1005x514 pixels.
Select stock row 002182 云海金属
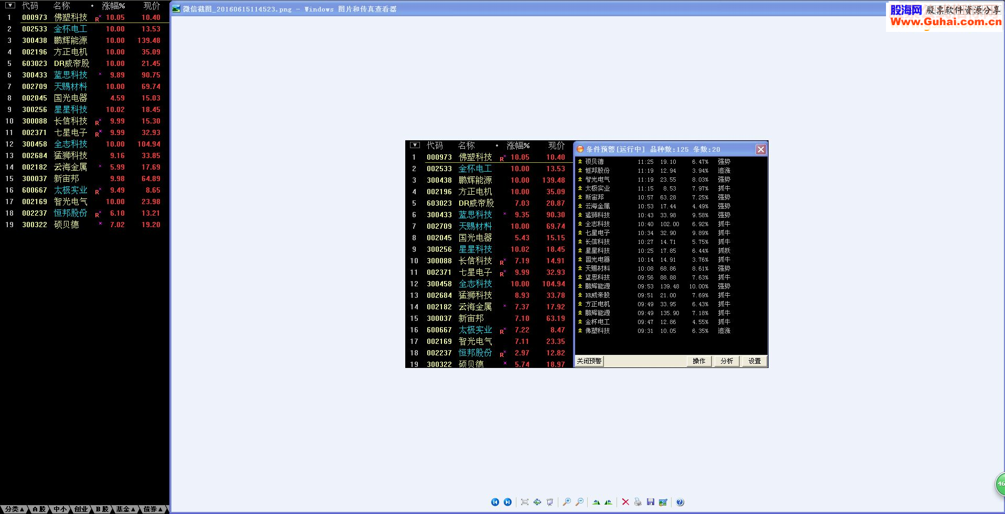(x=84, y=167)
